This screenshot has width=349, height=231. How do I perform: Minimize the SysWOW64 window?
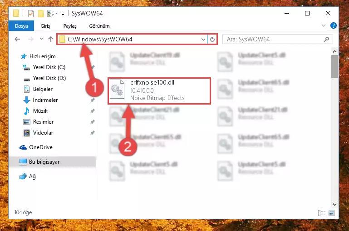tap(287, 13)
